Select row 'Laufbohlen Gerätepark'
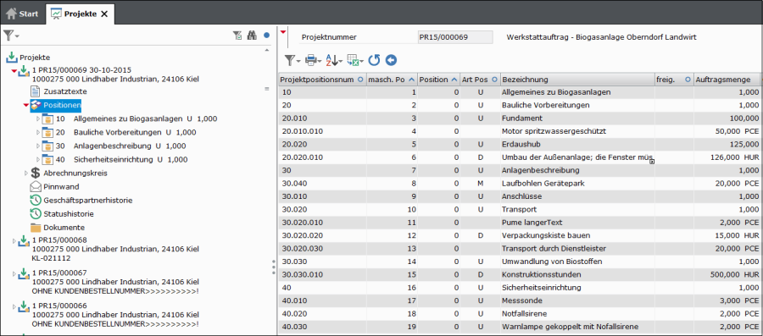Viewport: 763px width, 336px height. (x=520, y=184)
